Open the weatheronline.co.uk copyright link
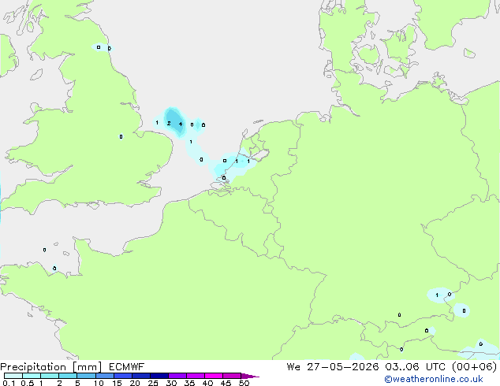500x386 pixels. coord(433,379)
